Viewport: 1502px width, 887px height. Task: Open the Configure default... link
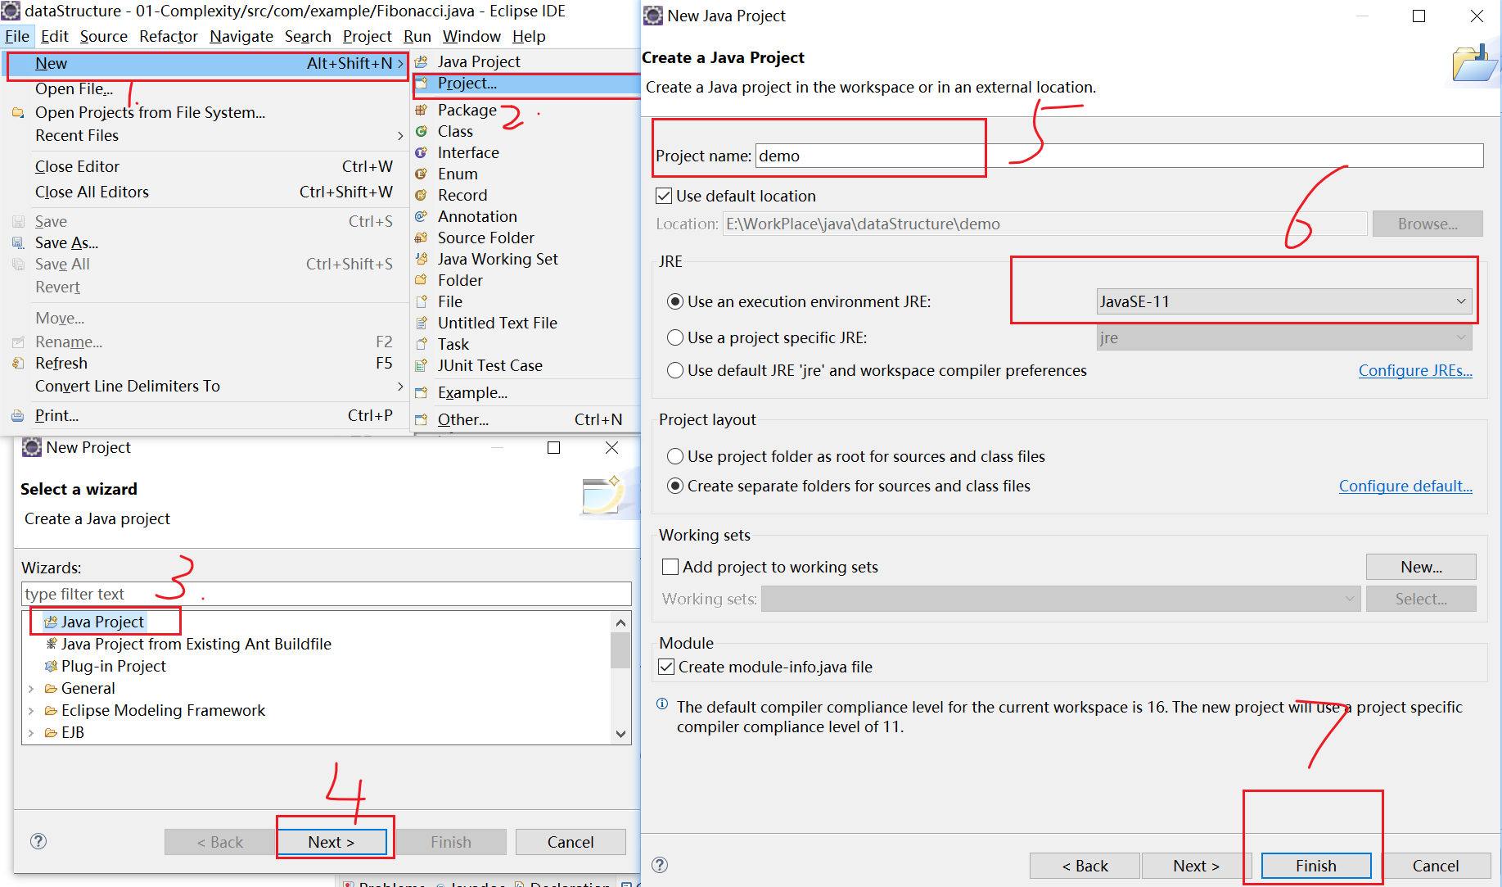coord(1405,486)
